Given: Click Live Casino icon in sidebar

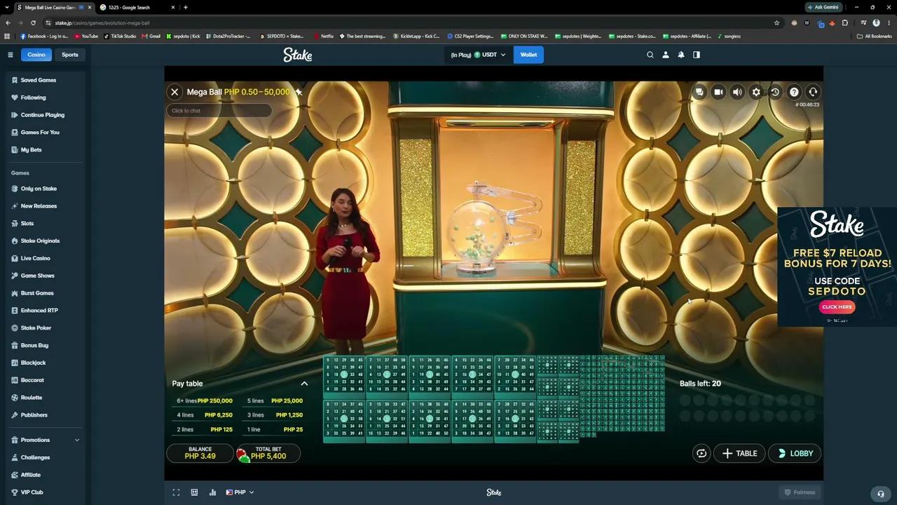Looking at the screenshot, I should click(x=15, y=259).
